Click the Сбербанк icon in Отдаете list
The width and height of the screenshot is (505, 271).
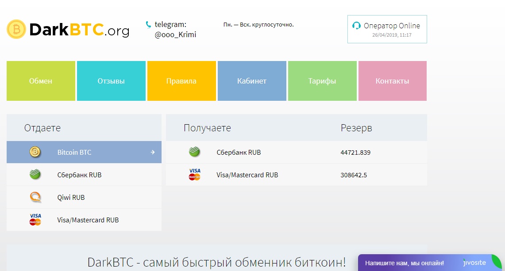[x=35, y=175]
